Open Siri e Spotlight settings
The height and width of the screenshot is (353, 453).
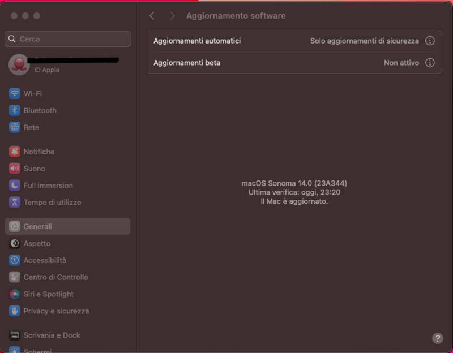[67, 294]
